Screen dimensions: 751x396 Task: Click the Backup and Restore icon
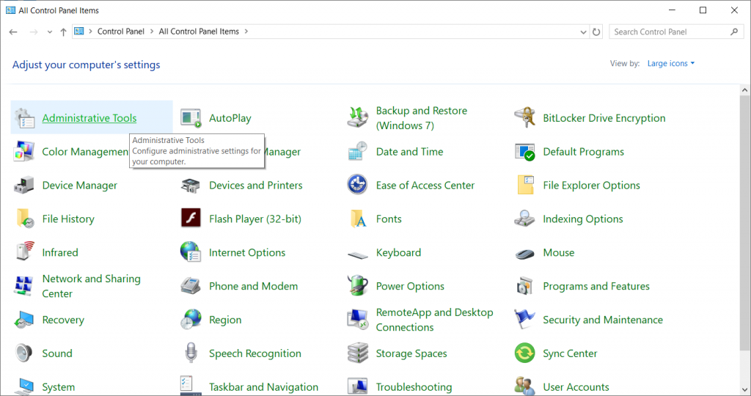[357, 118]
